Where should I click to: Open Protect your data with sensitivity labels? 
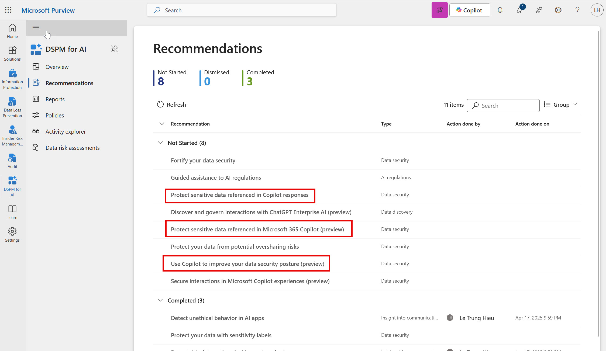pyautogui.click(x=221, y=335)
